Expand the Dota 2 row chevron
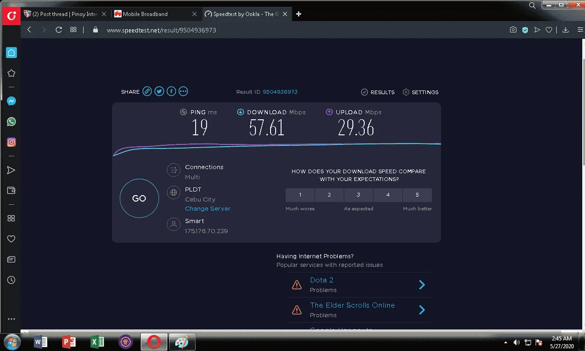This screenshot has height=351, width=585. (422, 285)
